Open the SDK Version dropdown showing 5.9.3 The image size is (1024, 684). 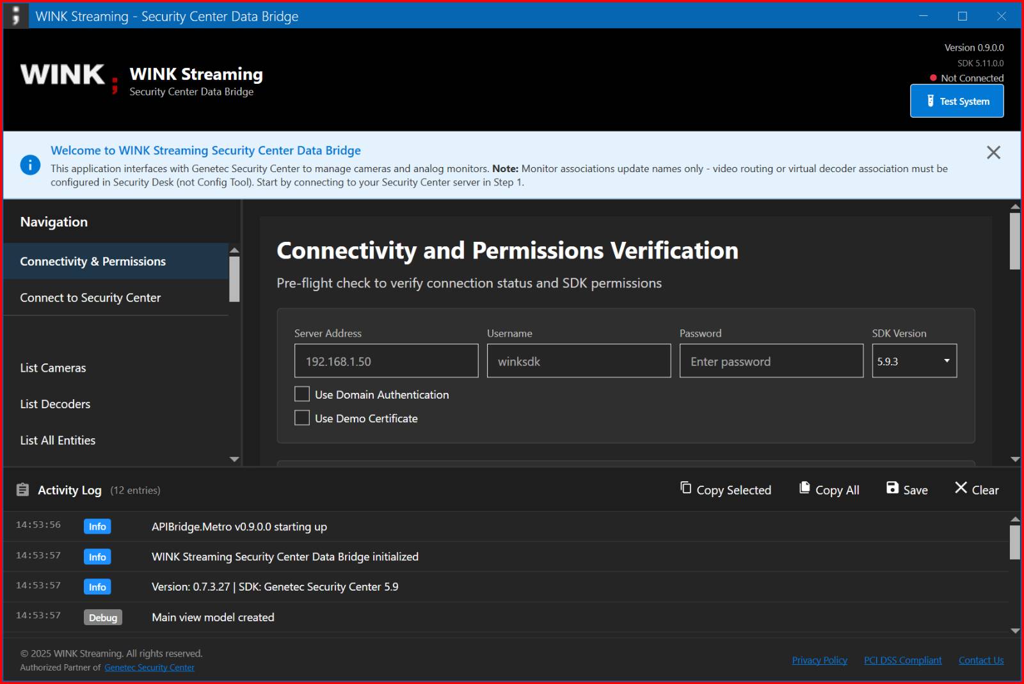click(x=914, y=361)
